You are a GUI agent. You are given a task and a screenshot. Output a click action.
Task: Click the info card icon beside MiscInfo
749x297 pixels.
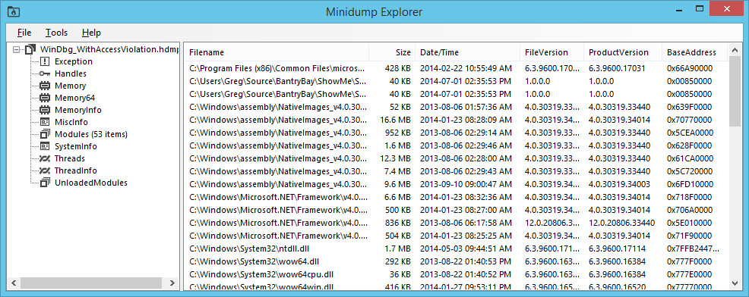tap(44, 122)
